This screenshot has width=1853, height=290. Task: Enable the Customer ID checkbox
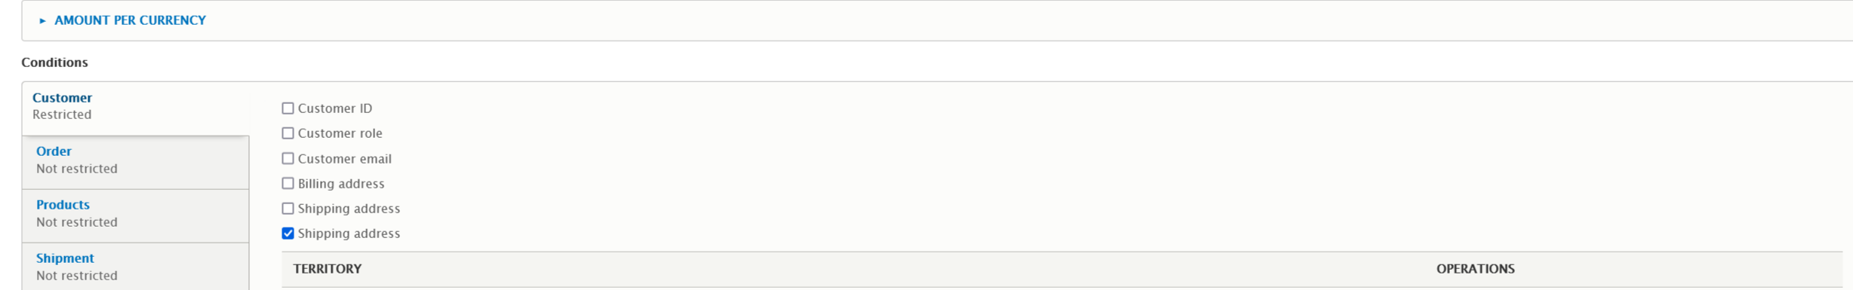click(288, 108)
